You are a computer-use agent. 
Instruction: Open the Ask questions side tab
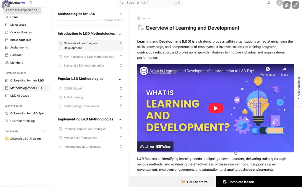298,89
